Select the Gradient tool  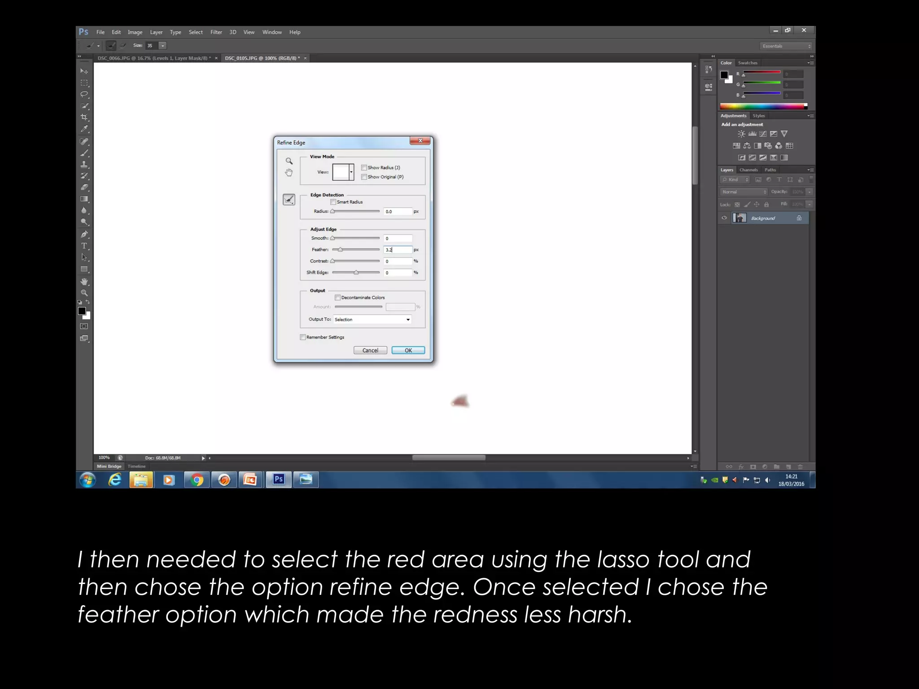click(84, 199)
